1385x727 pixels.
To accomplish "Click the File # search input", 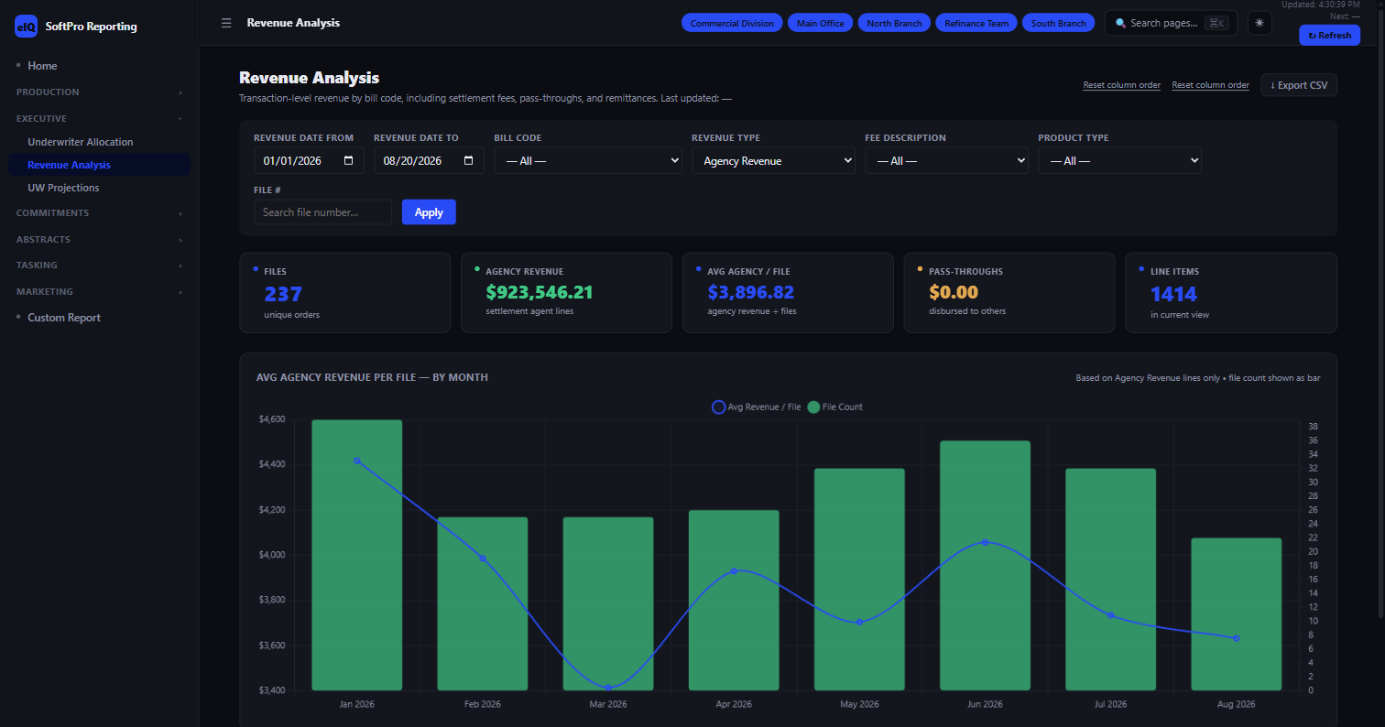I will pyautogui.click(x=322, y=212).
